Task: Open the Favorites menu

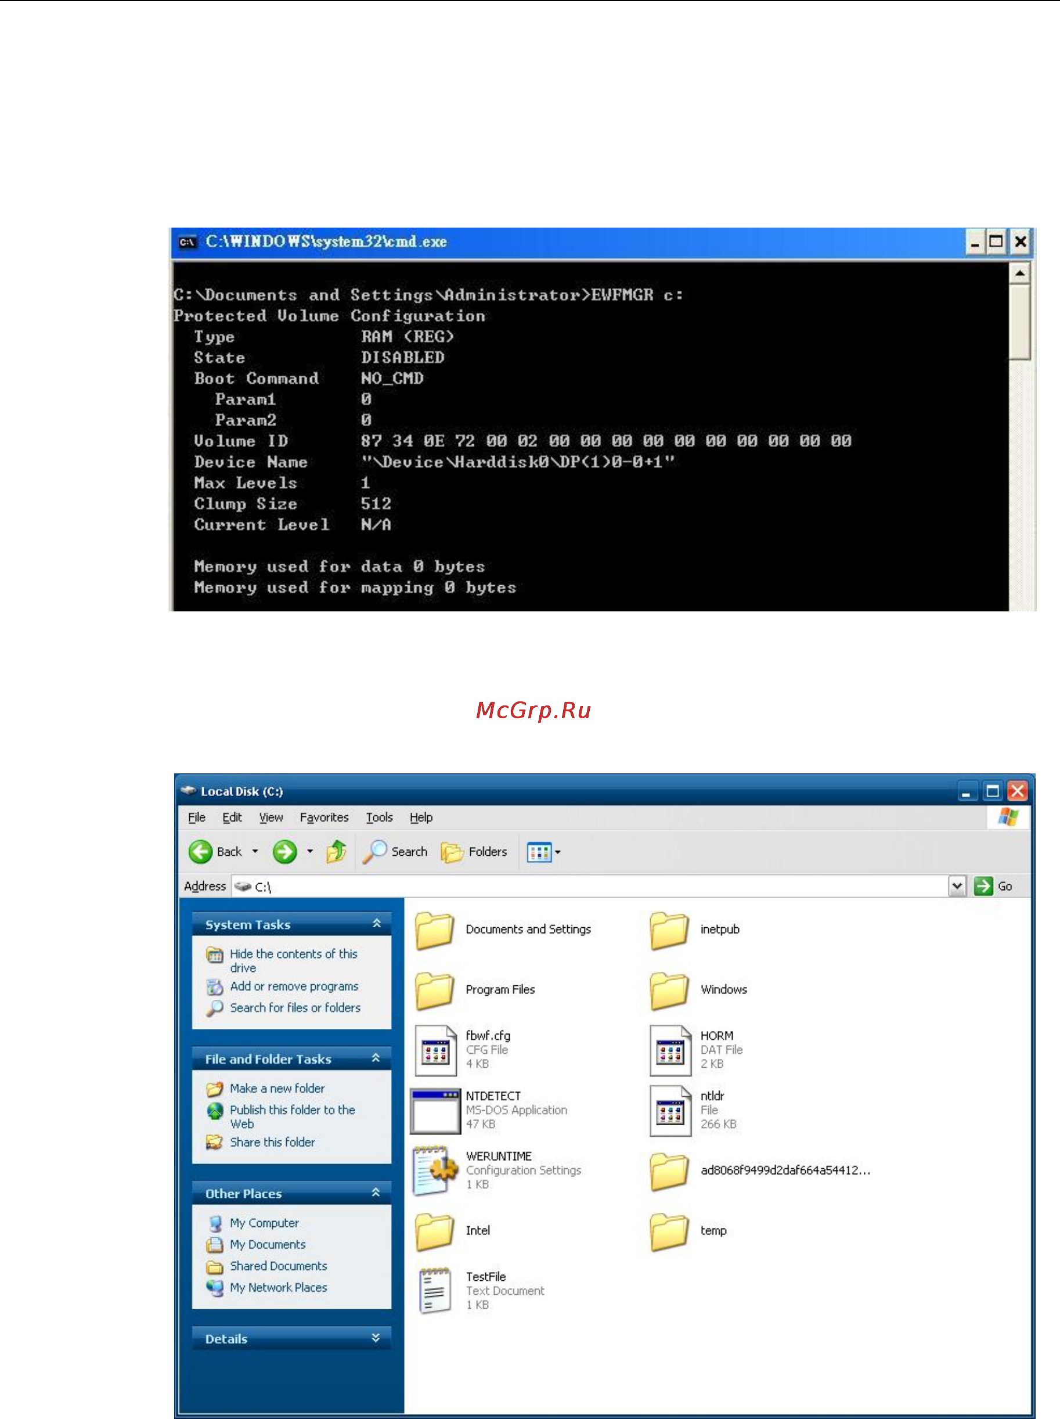Action: pos(324,817)
